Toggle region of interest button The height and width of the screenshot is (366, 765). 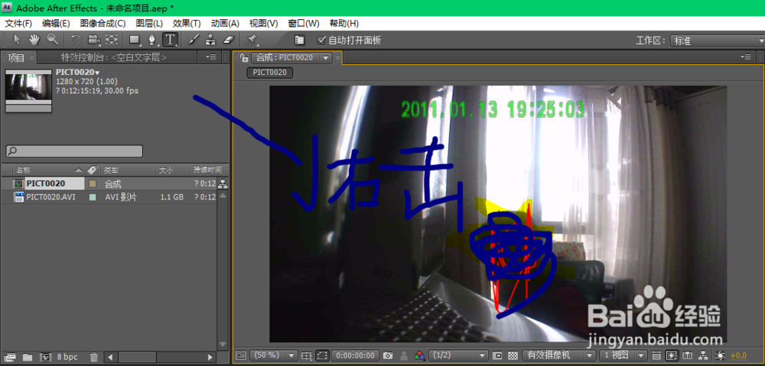click(x=497, y=355)
